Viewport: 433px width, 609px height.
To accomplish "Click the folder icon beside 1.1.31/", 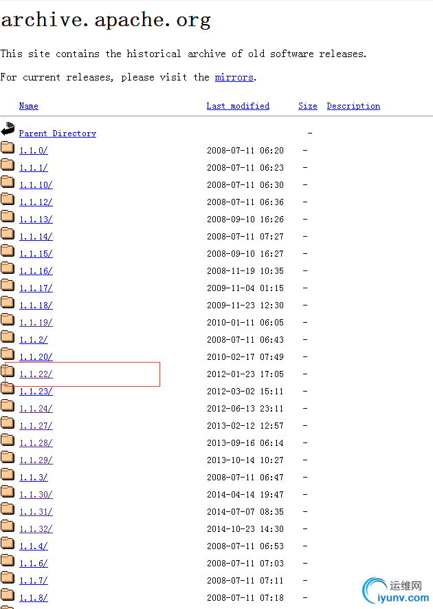I will tap(8, 509).
